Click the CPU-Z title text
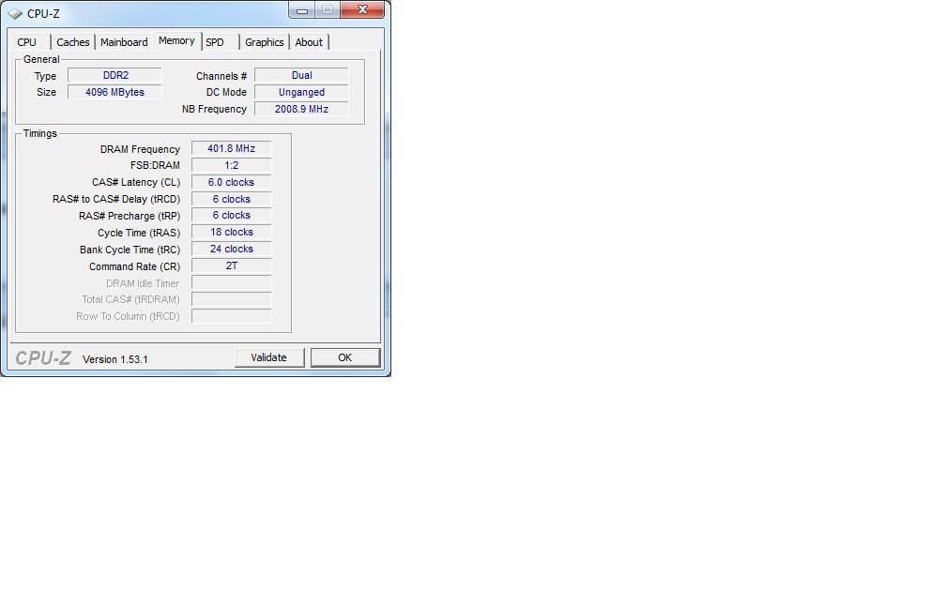Image resolution: width=946 pixels, height=591 pixels. (43, 13)
